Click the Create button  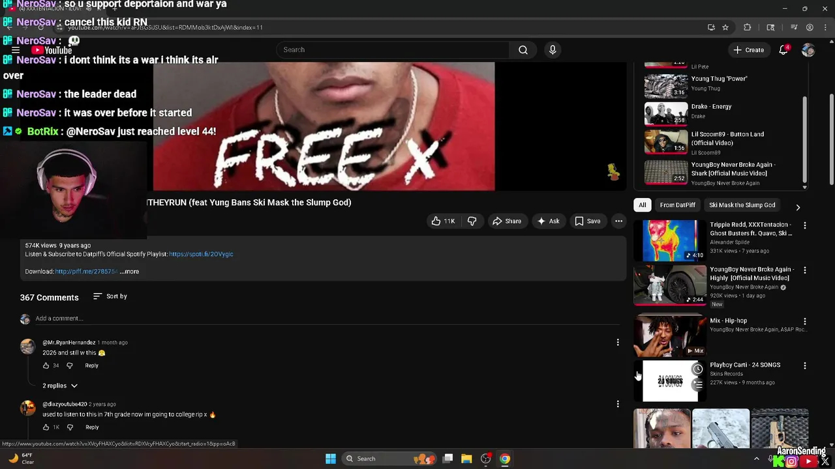tap(748, 50)
